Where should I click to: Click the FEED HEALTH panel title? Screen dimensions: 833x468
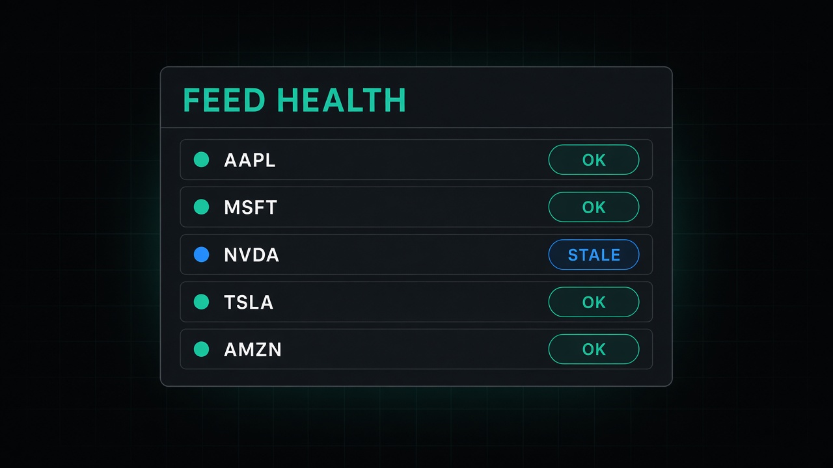(295, 100)
